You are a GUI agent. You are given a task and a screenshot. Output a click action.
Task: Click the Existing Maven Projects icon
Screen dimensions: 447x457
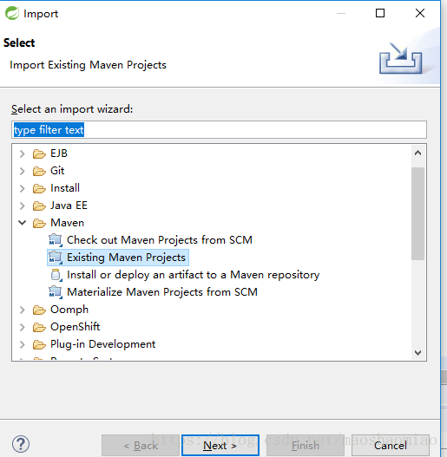pos(56,258)
